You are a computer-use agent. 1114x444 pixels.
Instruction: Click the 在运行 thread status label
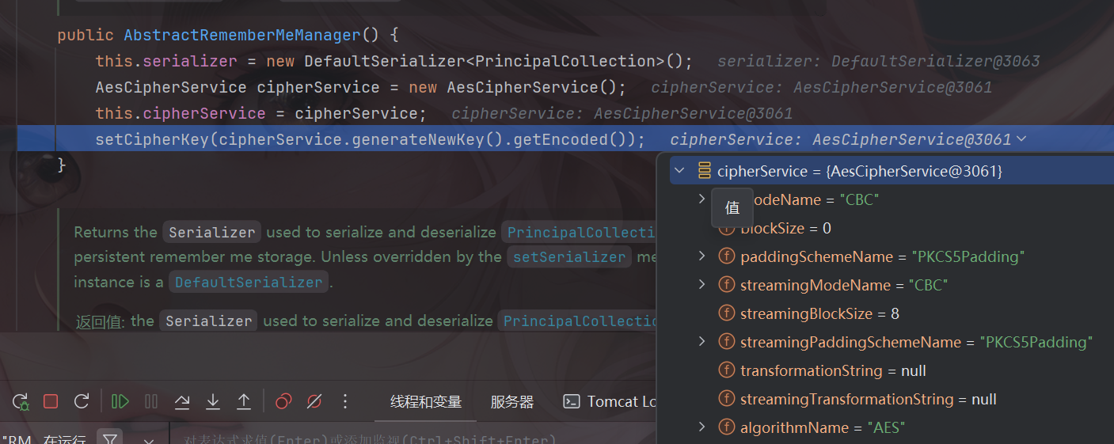tap(64, 439)
